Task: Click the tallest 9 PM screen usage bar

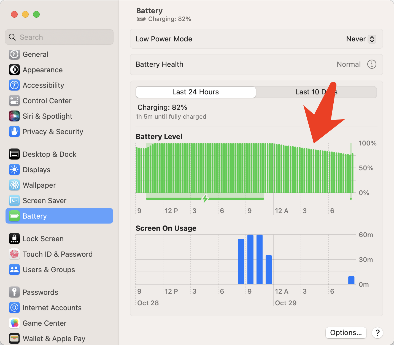Action: click(250, 259)
